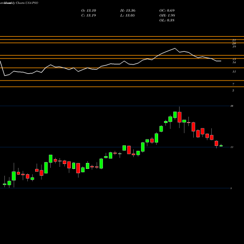
Task: Click the peak of the white indicator line
Action: point(175,48)
